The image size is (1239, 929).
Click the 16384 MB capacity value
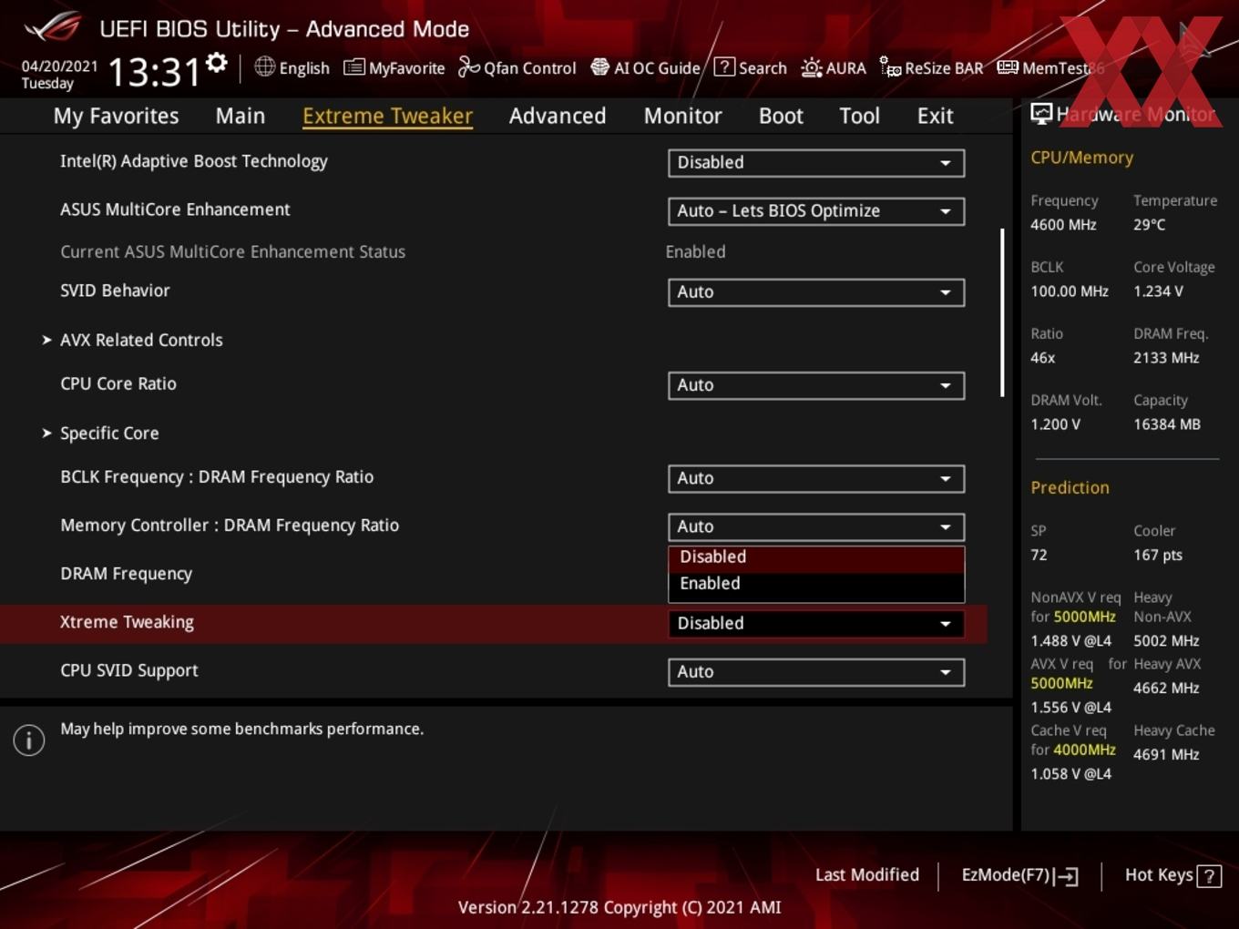[1167, 424]
